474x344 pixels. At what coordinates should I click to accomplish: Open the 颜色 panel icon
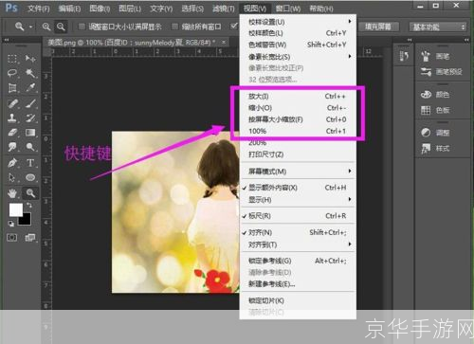pyautogui.click(x=426, y=95)
